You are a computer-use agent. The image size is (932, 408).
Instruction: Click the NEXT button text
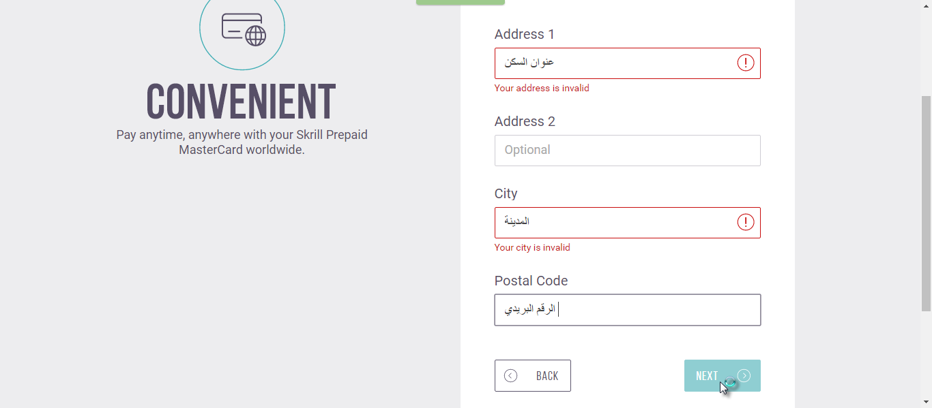[x=707, y=376]
